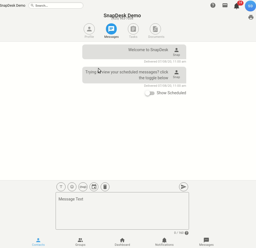Switch to the Documents tab

[156, 31]
